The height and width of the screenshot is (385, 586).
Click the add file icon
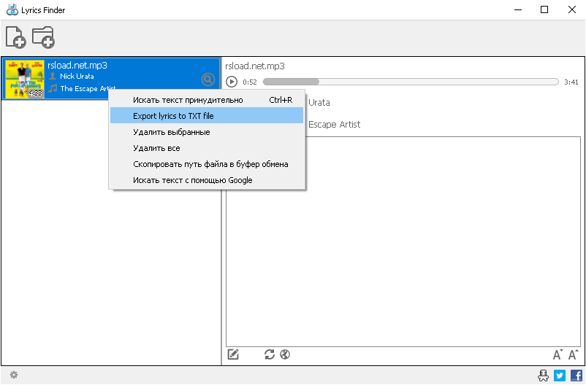(15, 37)
